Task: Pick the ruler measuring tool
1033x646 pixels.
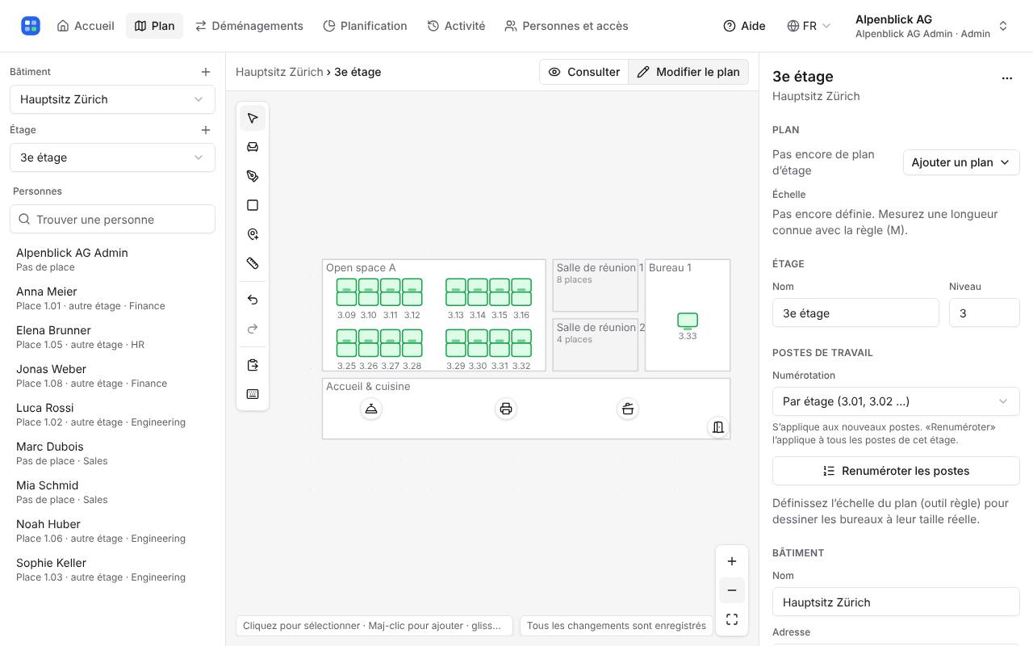Action: [253, 263]
